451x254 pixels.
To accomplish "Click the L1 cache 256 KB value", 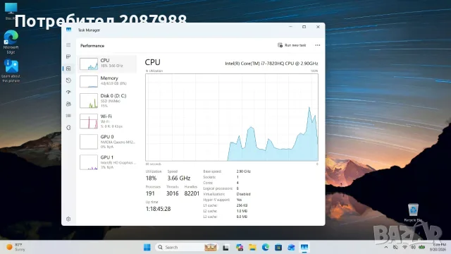I will pos(242,205).
